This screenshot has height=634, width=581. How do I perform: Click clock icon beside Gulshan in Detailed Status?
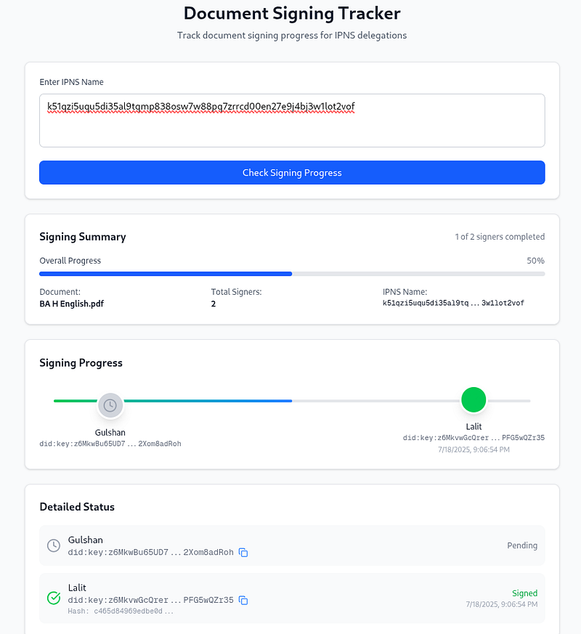(53, 545)
